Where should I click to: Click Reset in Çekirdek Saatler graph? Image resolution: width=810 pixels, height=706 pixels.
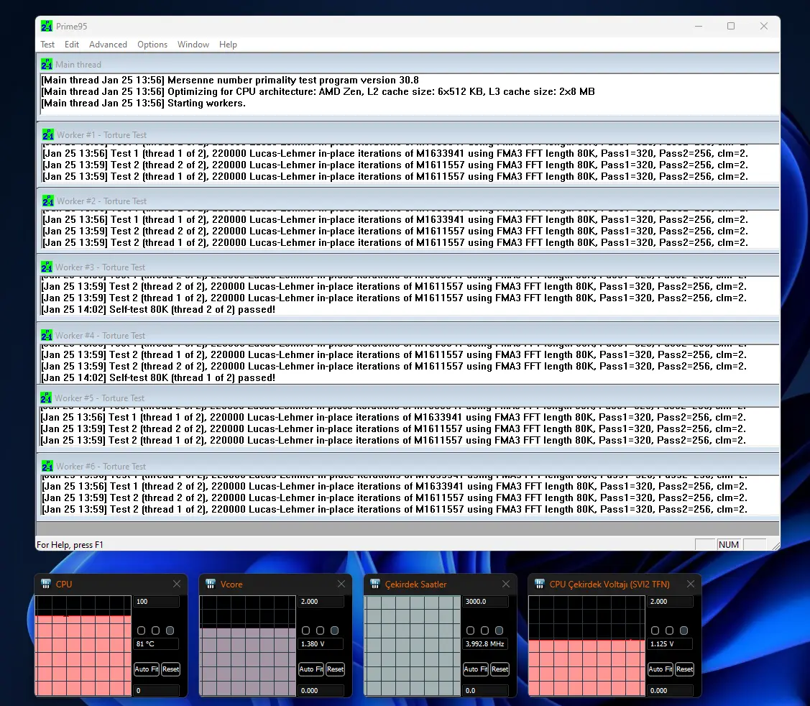[x=500, y=669]
